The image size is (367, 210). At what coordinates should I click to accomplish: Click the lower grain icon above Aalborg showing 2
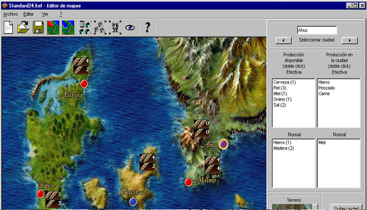(81, 70)
